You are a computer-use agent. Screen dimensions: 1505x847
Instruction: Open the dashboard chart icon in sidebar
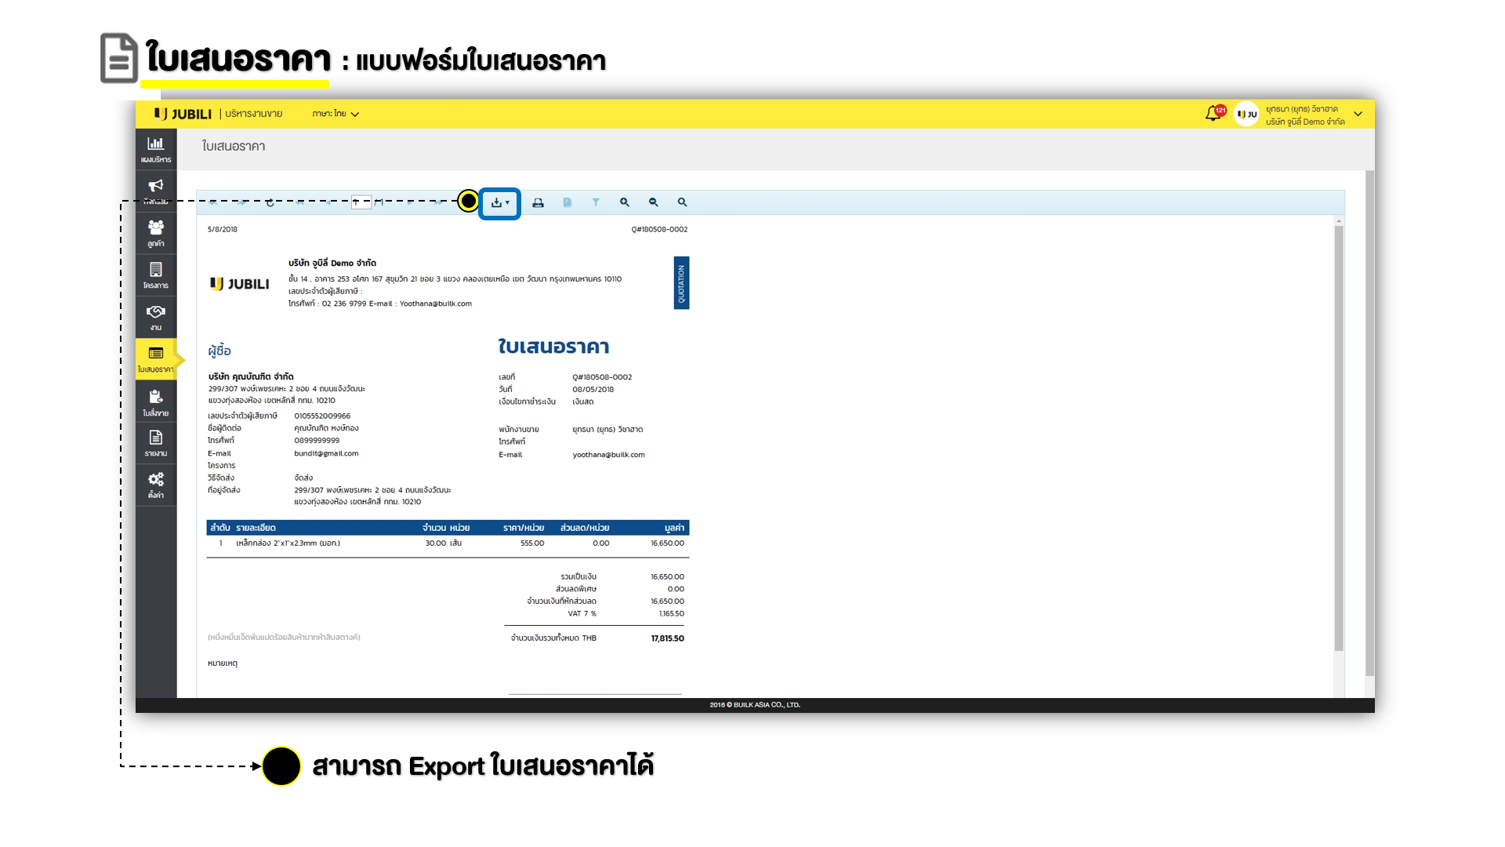[x=156, y=148]
